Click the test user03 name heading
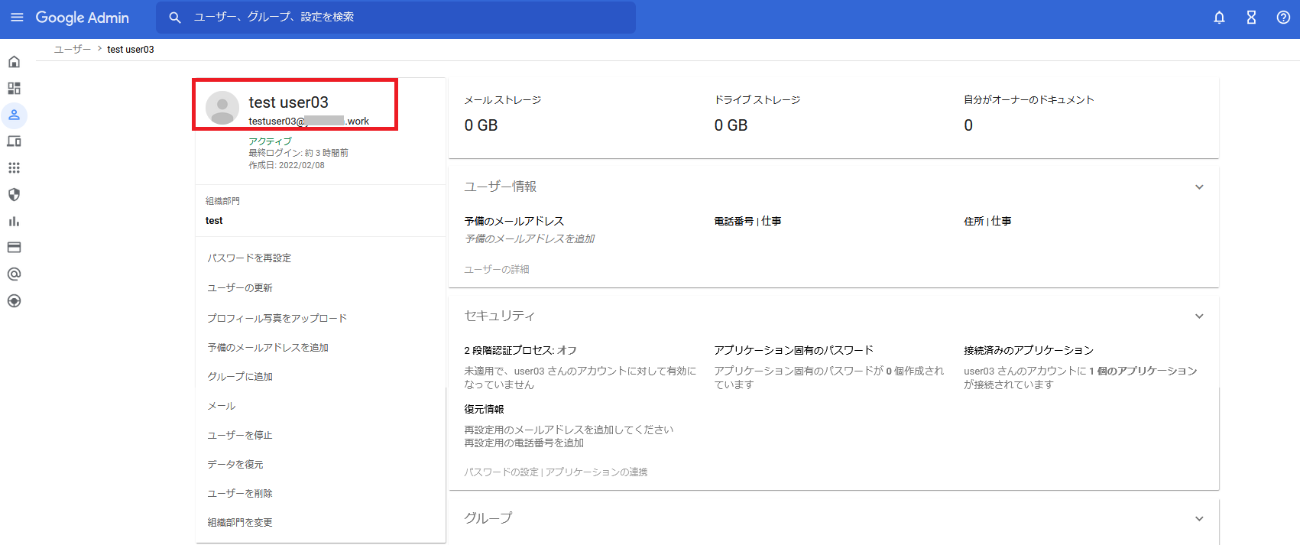Image resolution: width=1300 pixels, height=545 pixels. coord(289,102)
